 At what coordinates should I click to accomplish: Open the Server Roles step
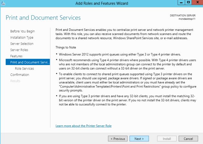pyautogui.click(x=19, y=50)
